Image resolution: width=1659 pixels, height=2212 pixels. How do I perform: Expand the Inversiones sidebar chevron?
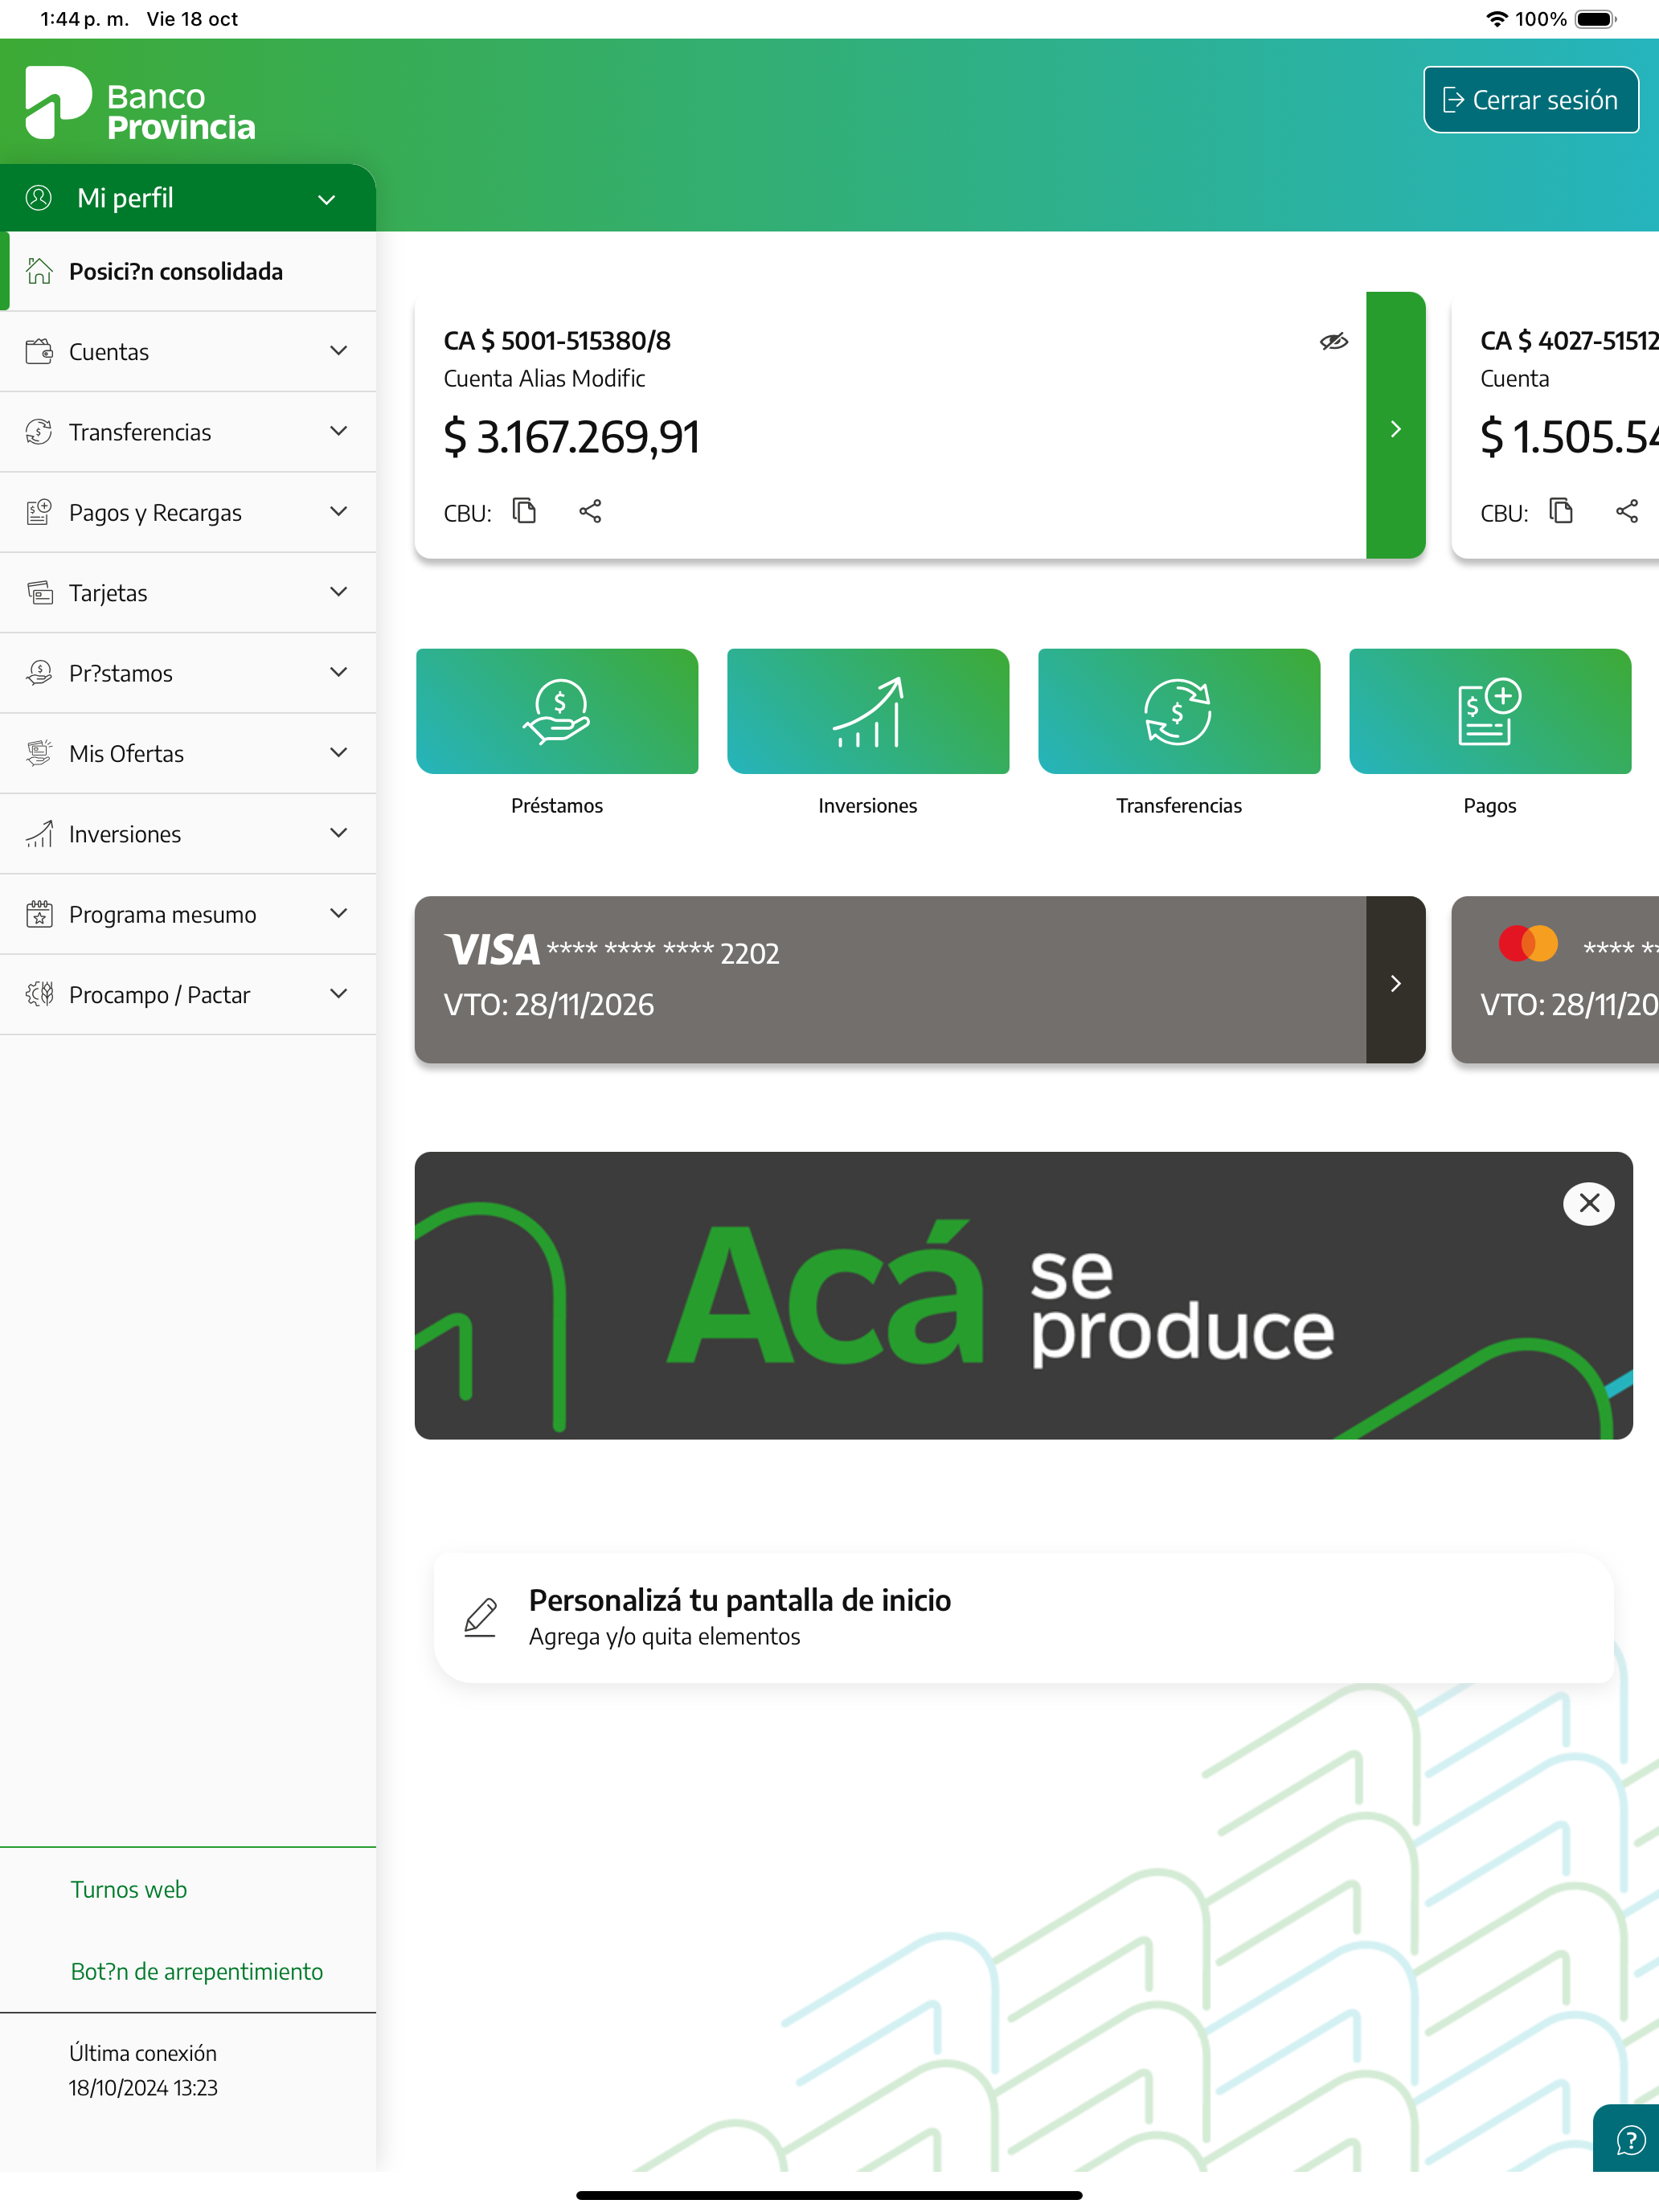point(339,833)
